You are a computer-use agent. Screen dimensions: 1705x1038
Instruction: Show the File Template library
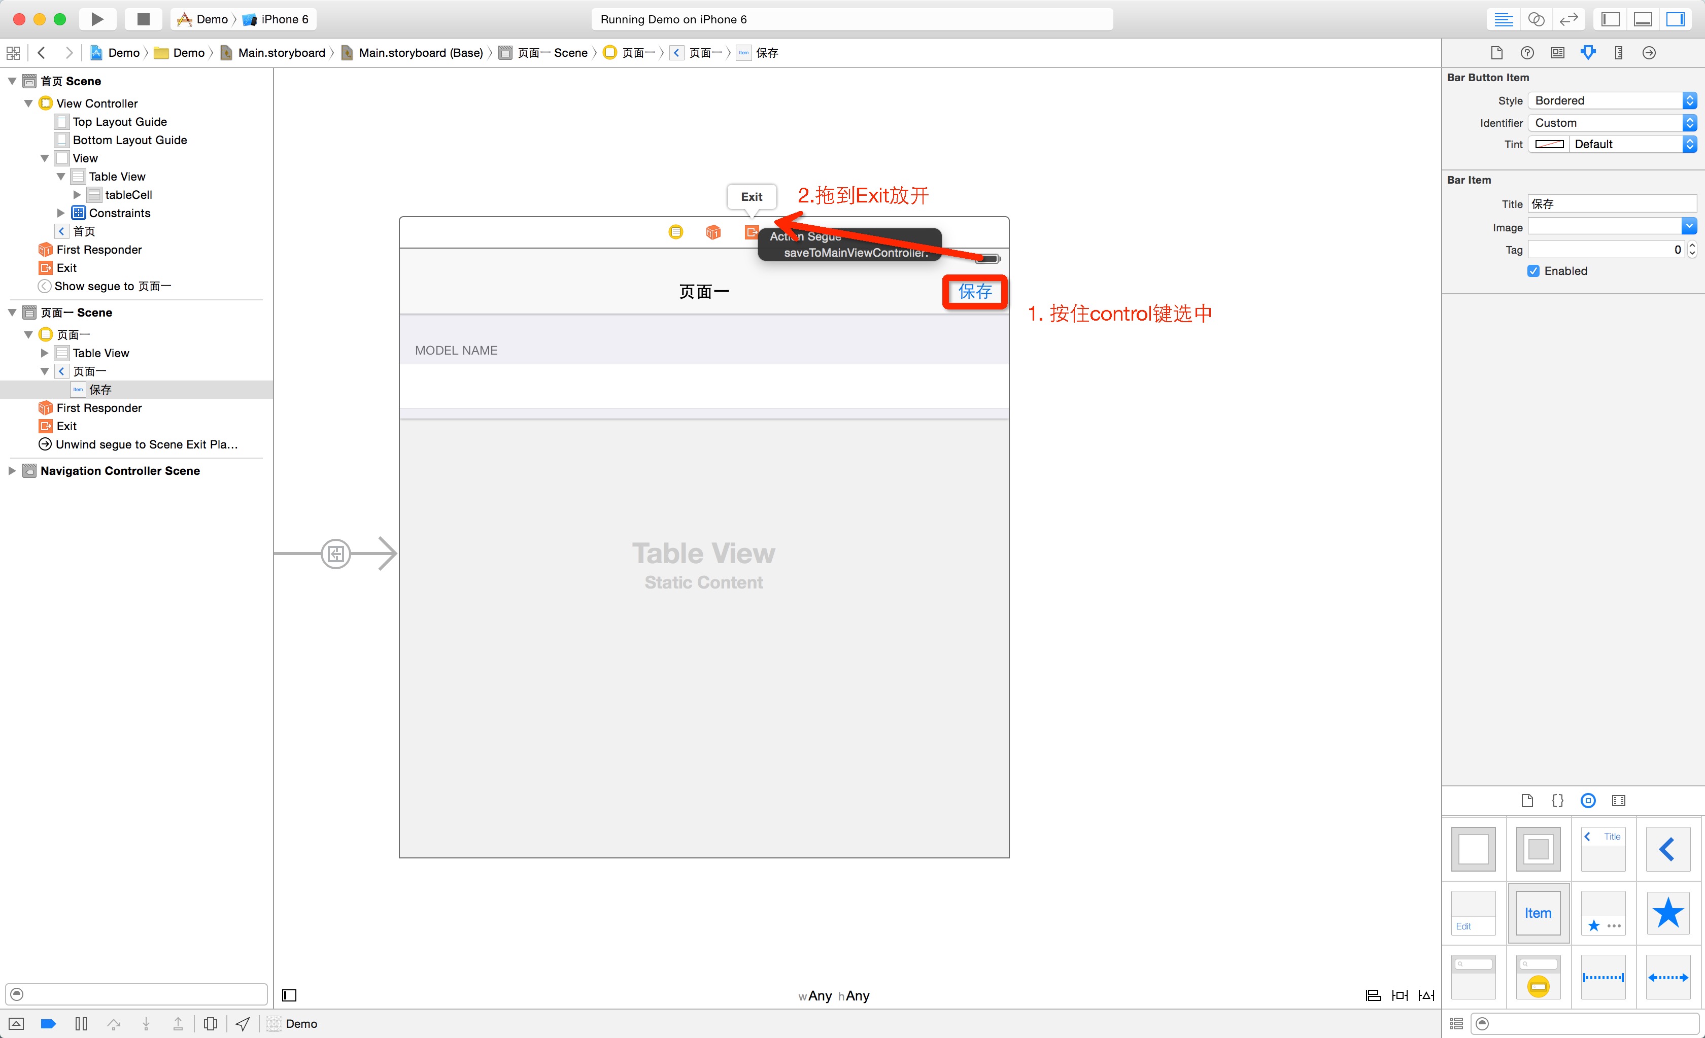(x=1527, y=801)
